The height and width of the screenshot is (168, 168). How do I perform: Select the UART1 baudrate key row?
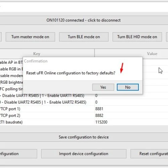47,122
